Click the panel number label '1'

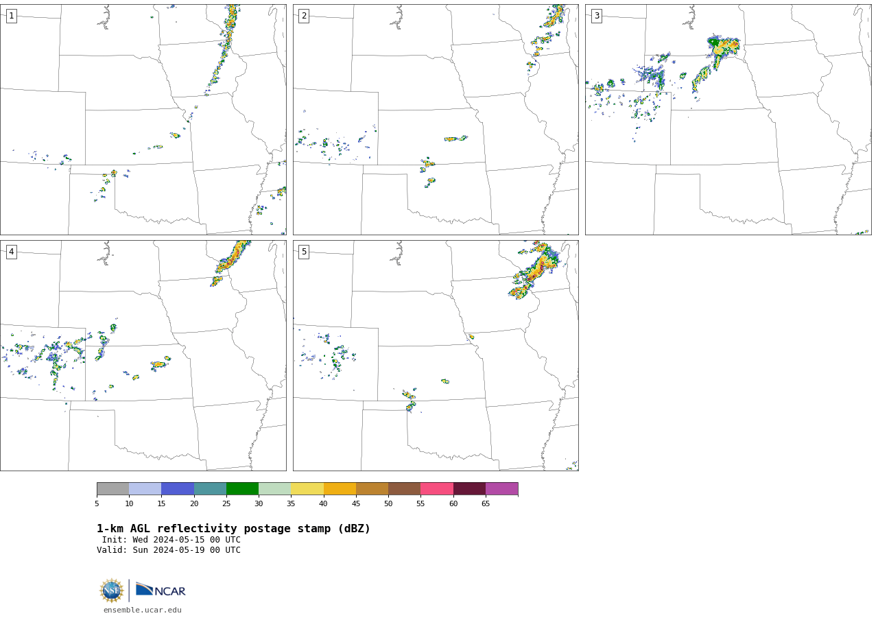click(11, 16)
